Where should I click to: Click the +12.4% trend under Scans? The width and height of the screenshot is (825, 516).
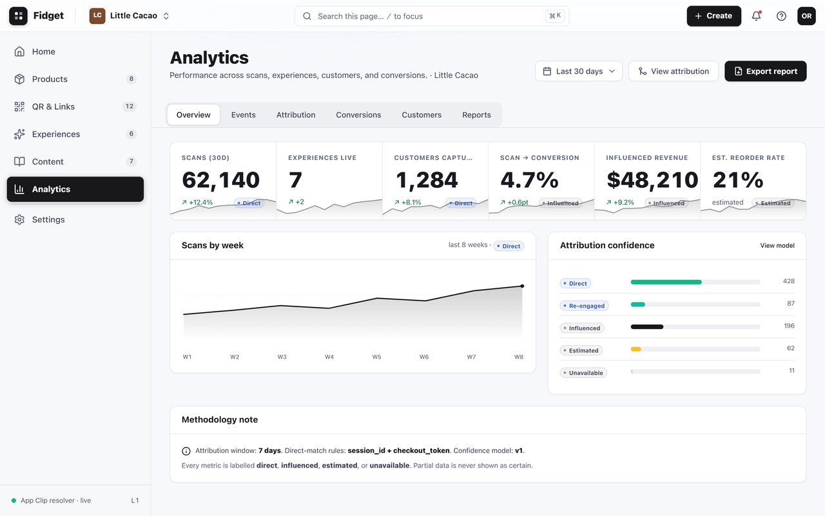point(197,203)
